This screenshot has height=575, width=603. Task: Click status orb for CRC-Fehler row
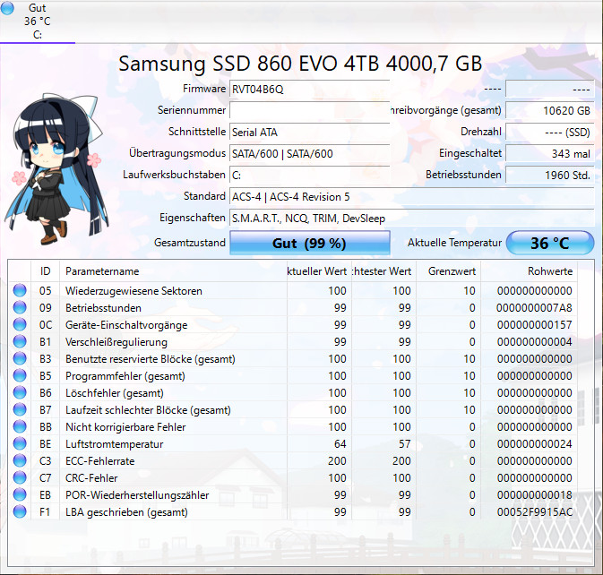20,478
